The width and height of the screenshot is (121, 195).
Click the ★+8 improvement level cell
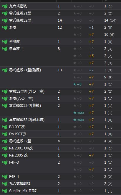(x=77, y=84)
